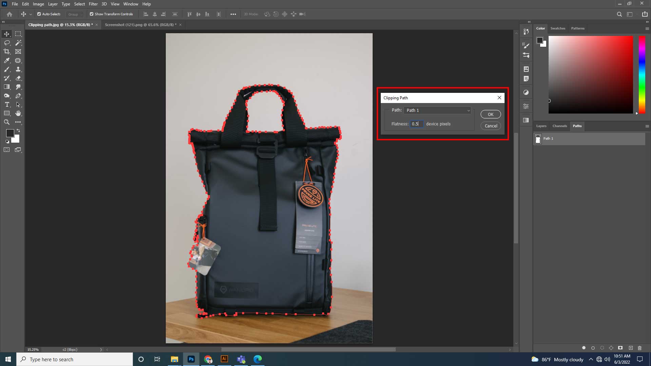This screenshot has height=366, width=651.
Task: Choose the Horizontal Type tool
Action: point(6,105)
